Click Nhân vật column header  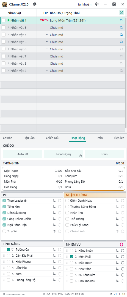14,13
